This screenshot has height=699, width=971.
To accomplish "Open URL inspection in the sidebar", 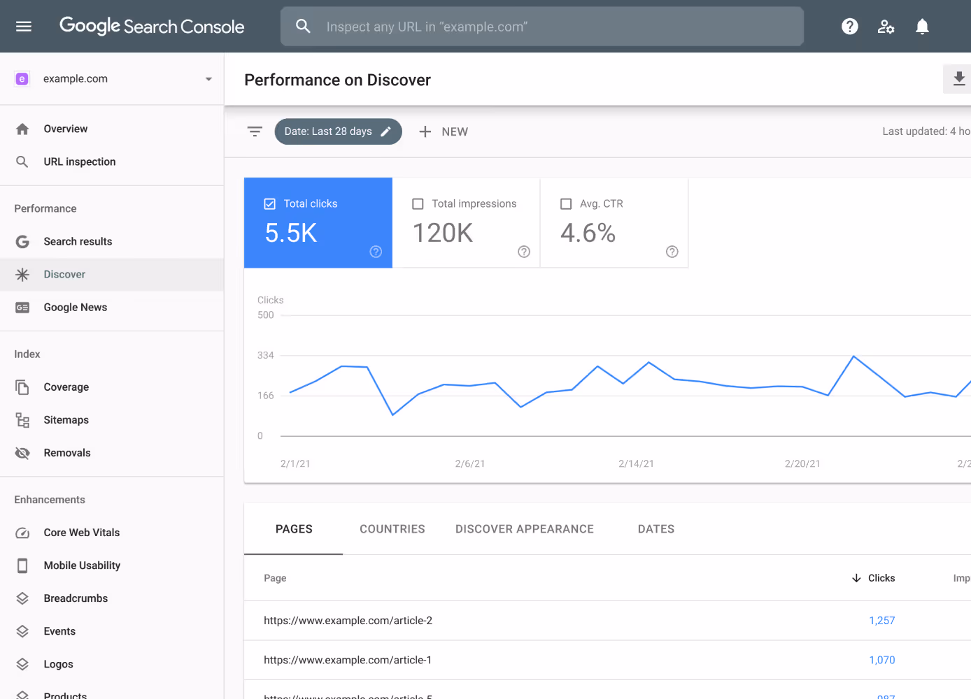I will (x=112, y=162).
